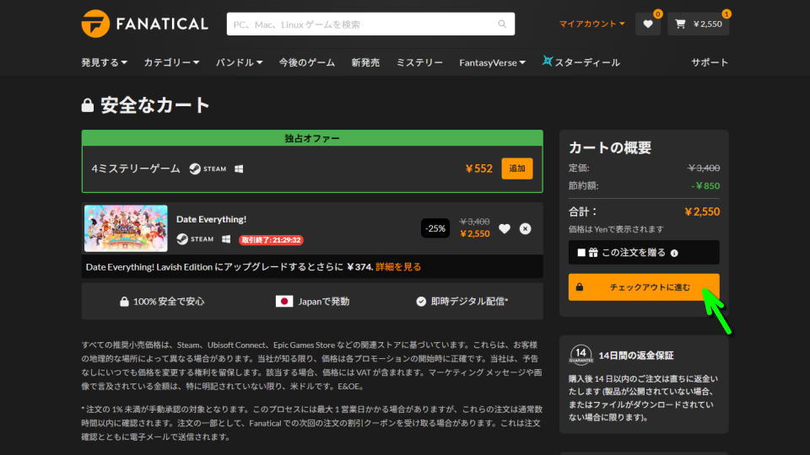810x455 pixels.
Task: Click the Fanatical logo
Action: pos(144,24)
